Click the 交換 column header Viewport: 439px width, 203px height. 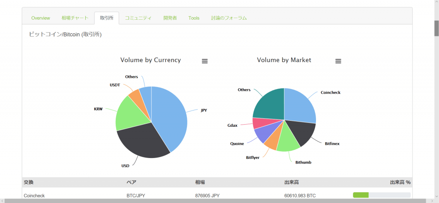tap(29, 182)
